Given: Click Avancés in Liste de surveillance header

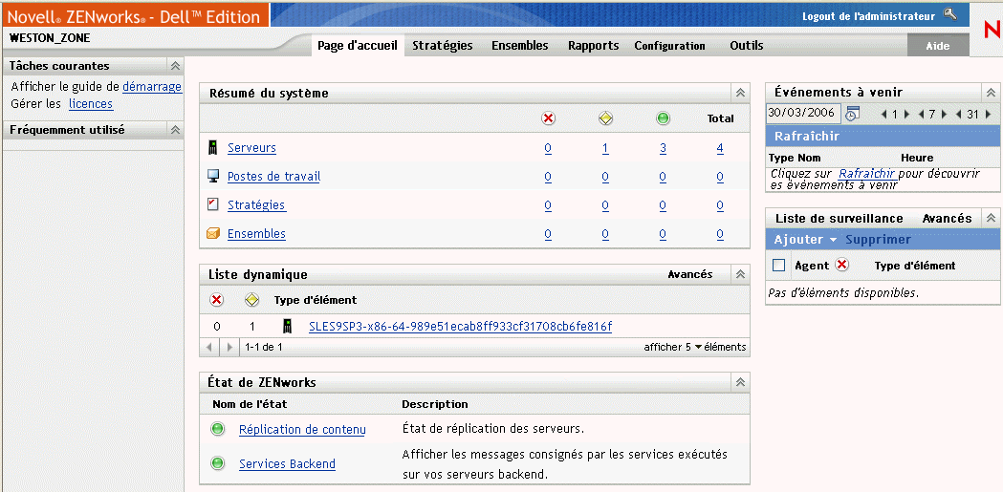Looking at the screenshot, I should pyautogui.click(x=948, y=219).
